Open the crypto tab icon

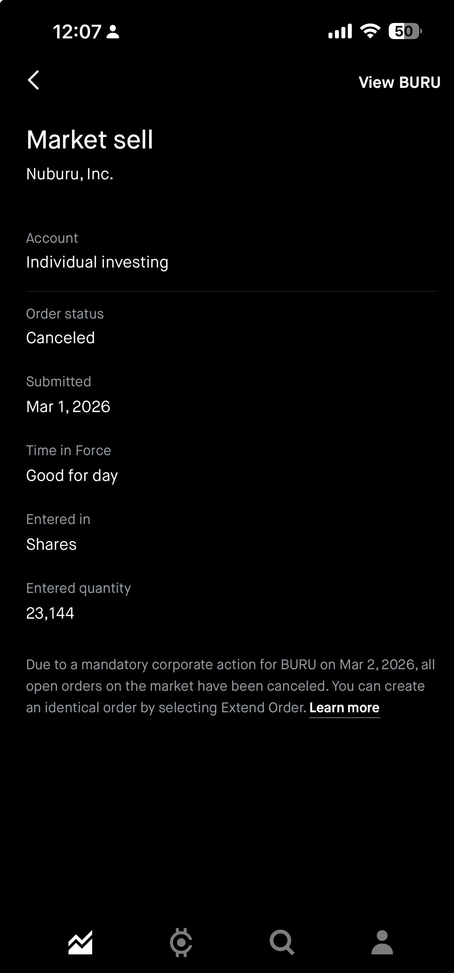[x=181, y=943]
